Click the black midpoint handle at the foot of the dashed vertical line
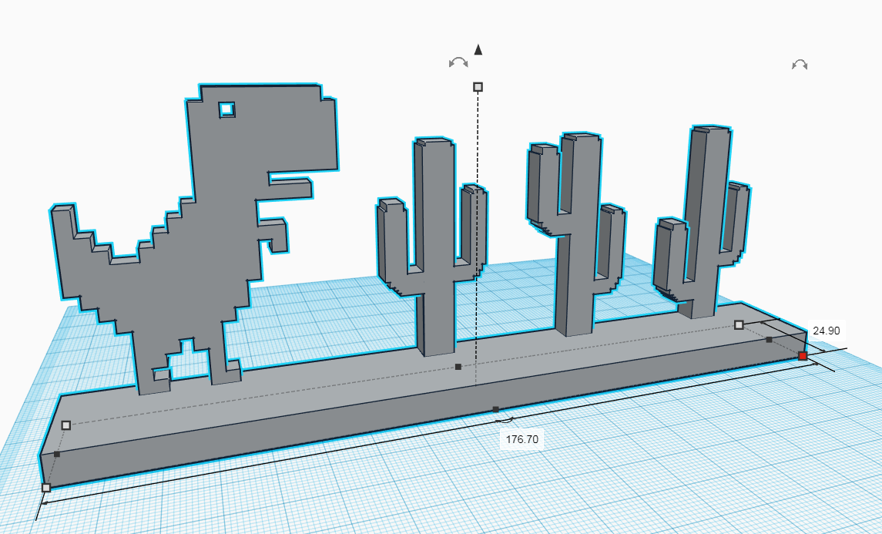 pyautogui.click(x=458, y=367)
